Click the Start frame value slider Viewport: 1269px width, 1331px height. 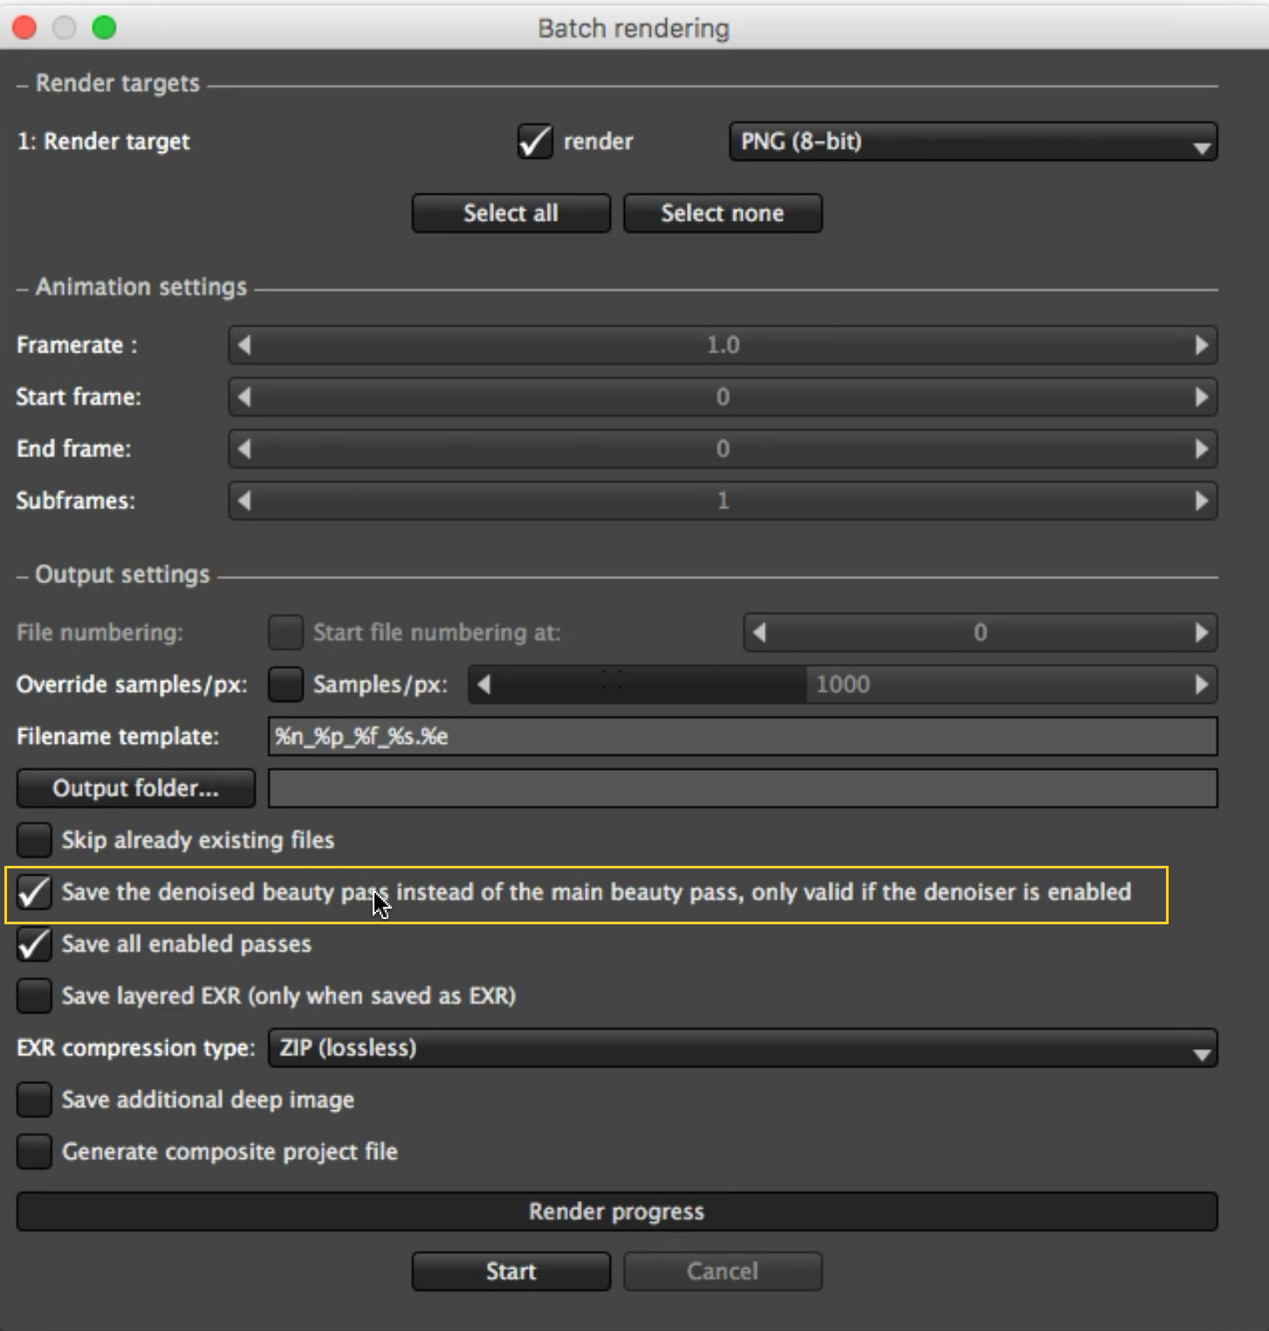pyautogui.click(x=723, y=397)
